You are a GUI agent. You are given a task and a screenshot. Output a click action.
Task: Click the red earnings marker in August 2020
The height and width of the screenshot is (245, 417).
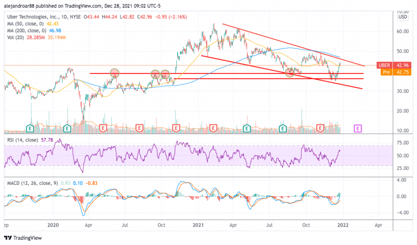pyautogui.click(x=139, y=129)
